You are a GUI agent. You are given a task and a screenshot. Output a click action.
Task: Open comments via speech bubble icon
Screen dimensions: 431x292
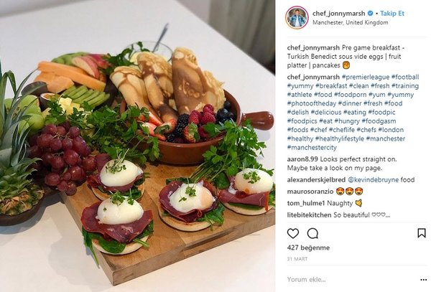pos(312,234)
